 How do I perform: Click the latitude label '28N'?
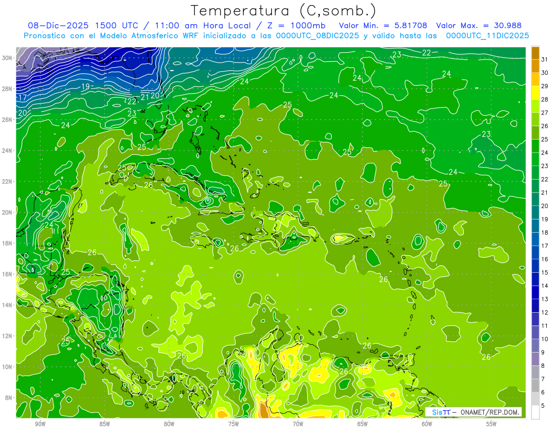[x=8, y=89]
